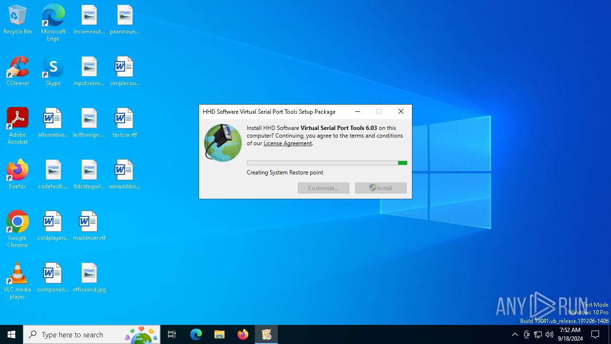
Task: Click the network status tray icon
Action: tap(538, 334)
